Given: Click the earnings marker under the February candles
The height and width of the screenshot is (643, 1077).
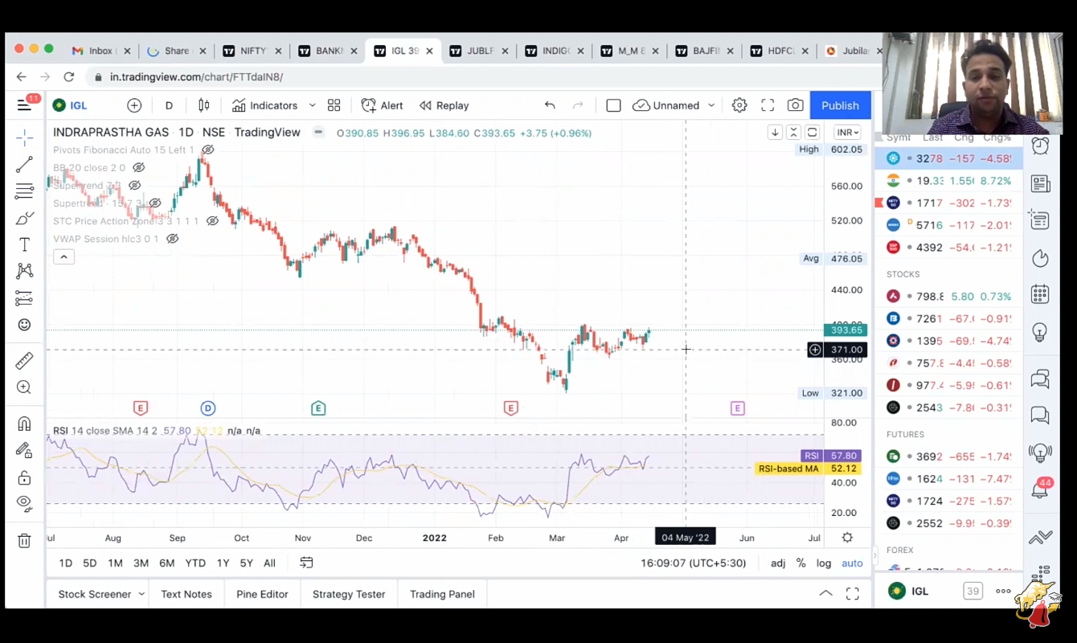Looking at the screenshot, I should click(x=510, y=408).
